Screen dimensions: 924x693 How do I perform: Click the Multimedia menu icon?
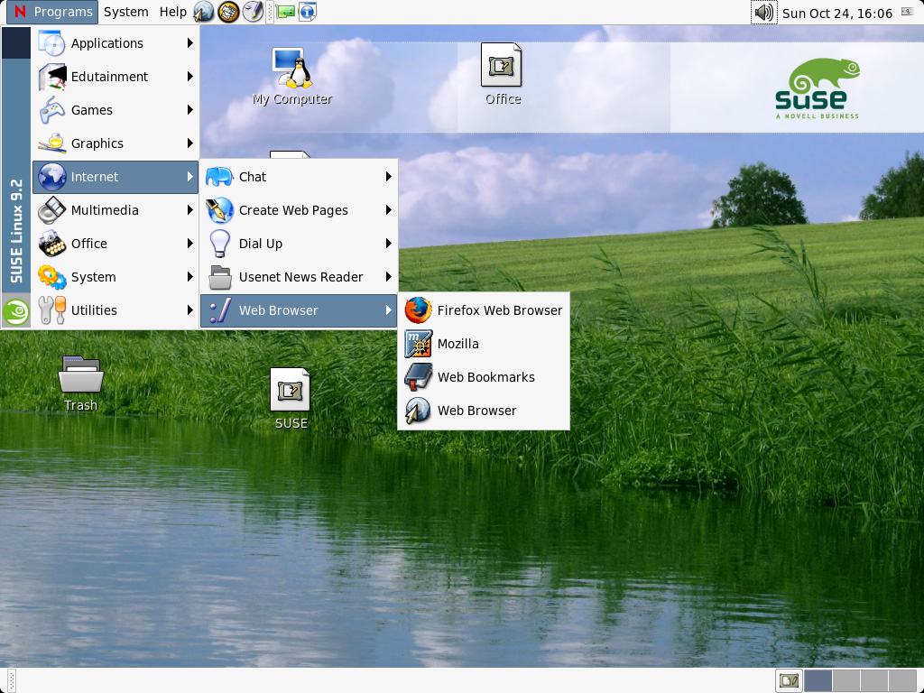51,210
